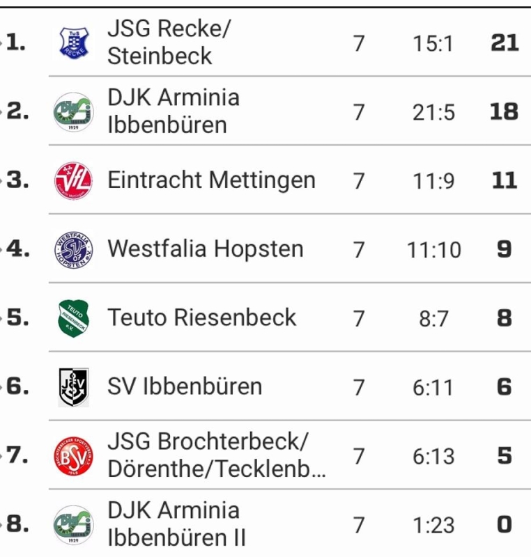Select the 21:5 goal difference entry

click(433, 113)
